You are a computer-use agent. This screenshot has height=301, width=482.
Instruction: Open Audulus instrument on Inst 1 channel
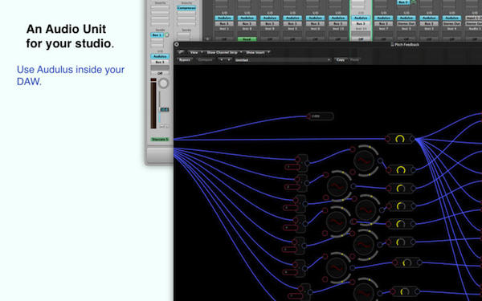[224, 18]
